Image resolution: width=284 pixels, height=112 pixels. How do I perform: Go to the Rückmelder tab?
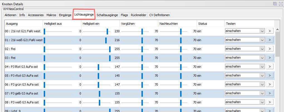click(138, 15)
